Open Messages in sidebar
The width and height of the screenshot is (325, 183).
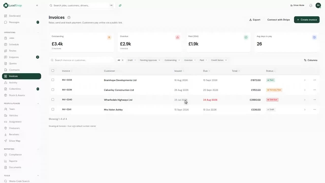pyautogui.click(x=21, y=22)
